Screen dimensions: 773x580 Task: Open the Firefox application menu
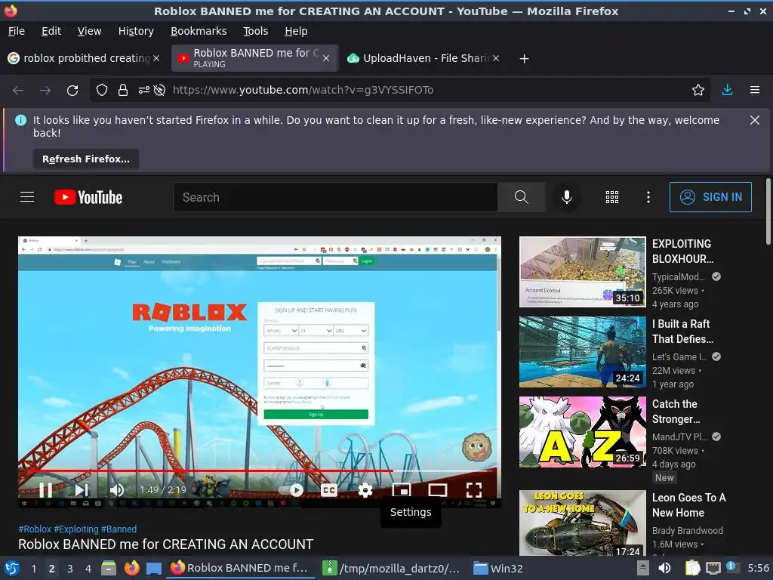tap(755, 91)
